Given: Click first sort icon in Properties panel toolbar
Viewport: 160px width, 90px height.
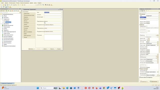Looking at the screenshot, I should tap(140, 11).
